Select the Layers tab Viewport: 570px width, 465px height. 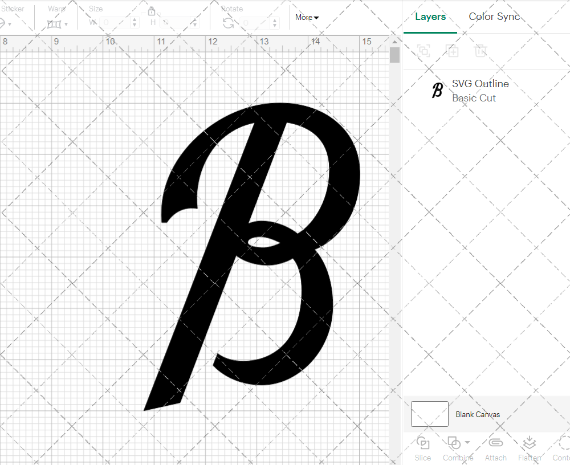point(430,17)
